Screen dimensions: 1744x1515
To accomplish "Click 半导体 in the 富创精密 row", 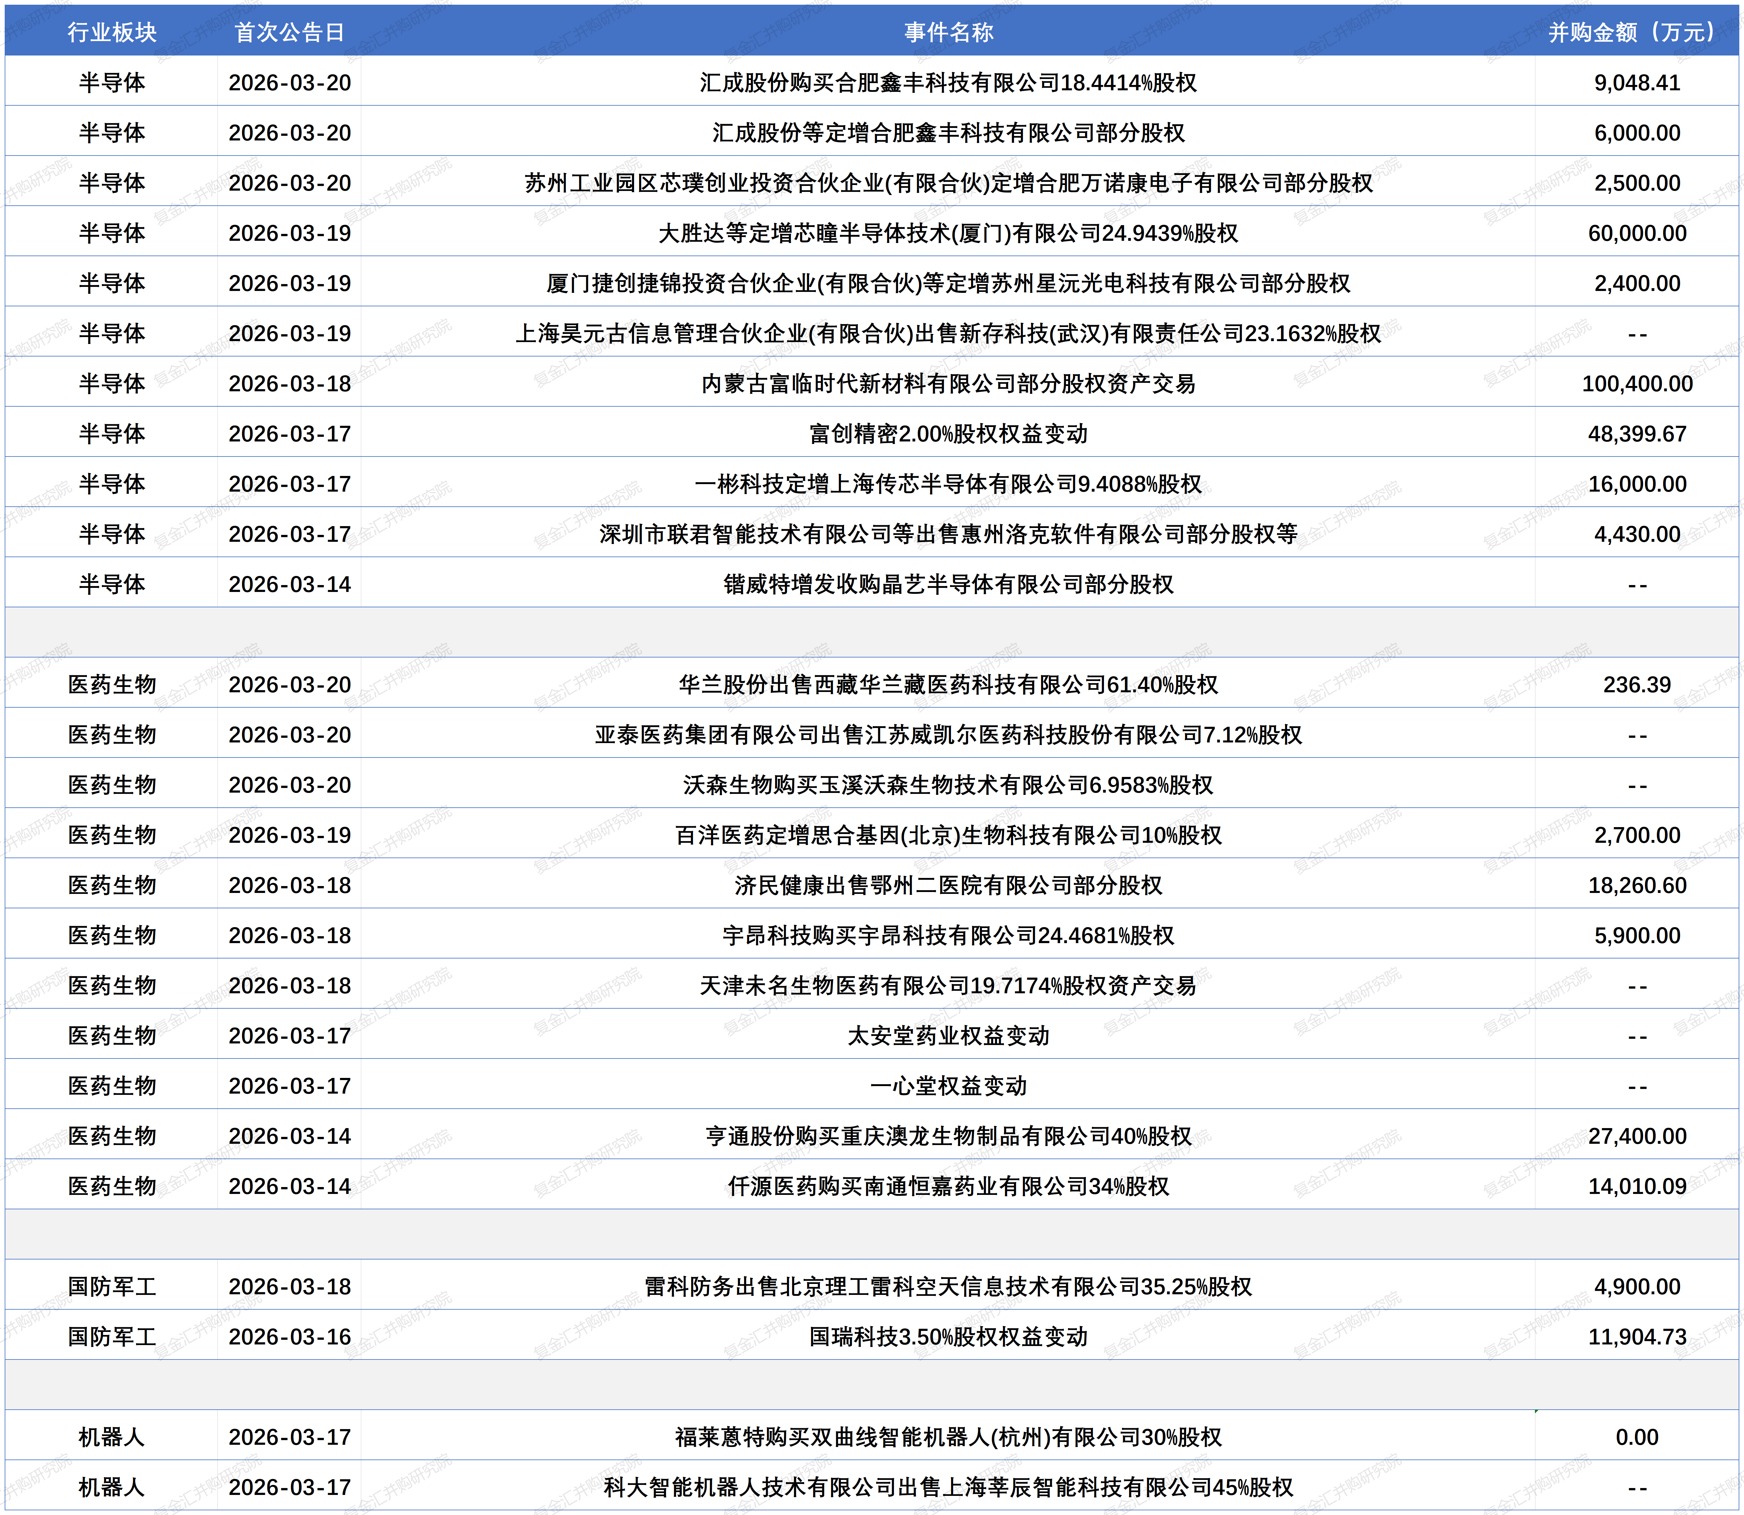I will tap(112, 434).
